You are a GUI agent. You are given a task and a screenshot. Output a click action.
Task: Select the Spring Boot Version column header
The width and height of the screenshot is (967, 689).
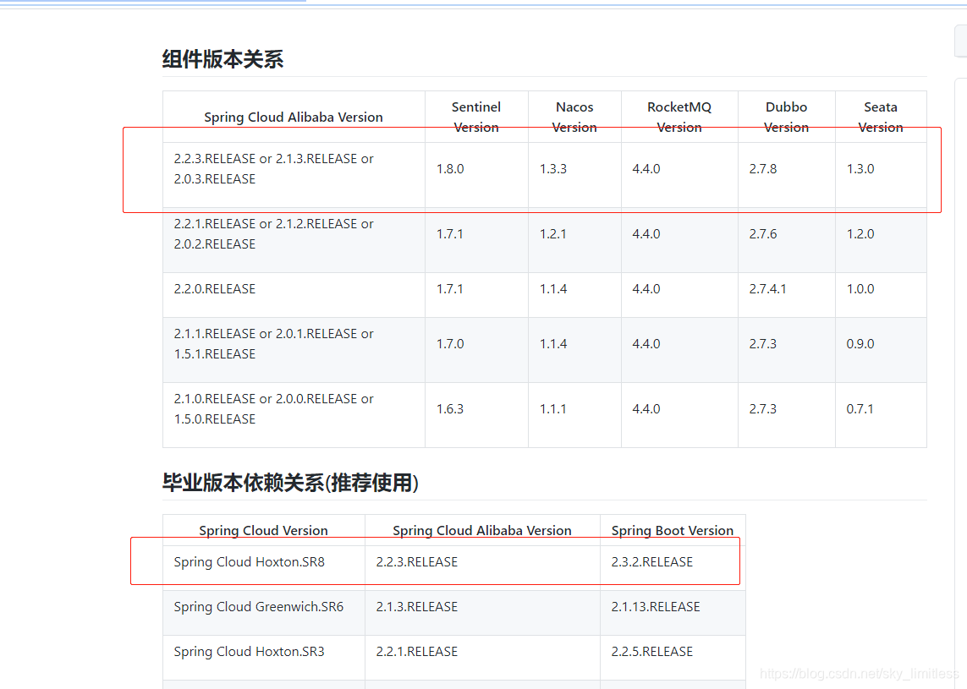tap(673, 531)
